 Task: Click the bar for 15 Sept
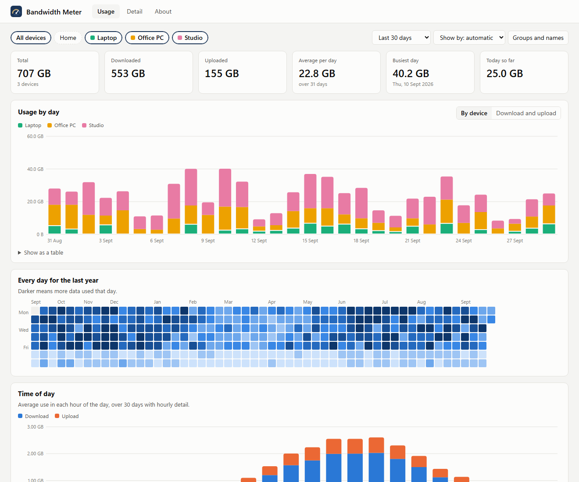tap(310, 204)
